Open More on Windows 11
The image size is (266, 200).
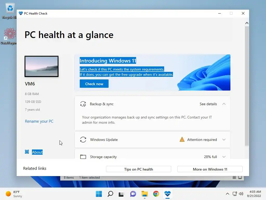coord(210,169)
